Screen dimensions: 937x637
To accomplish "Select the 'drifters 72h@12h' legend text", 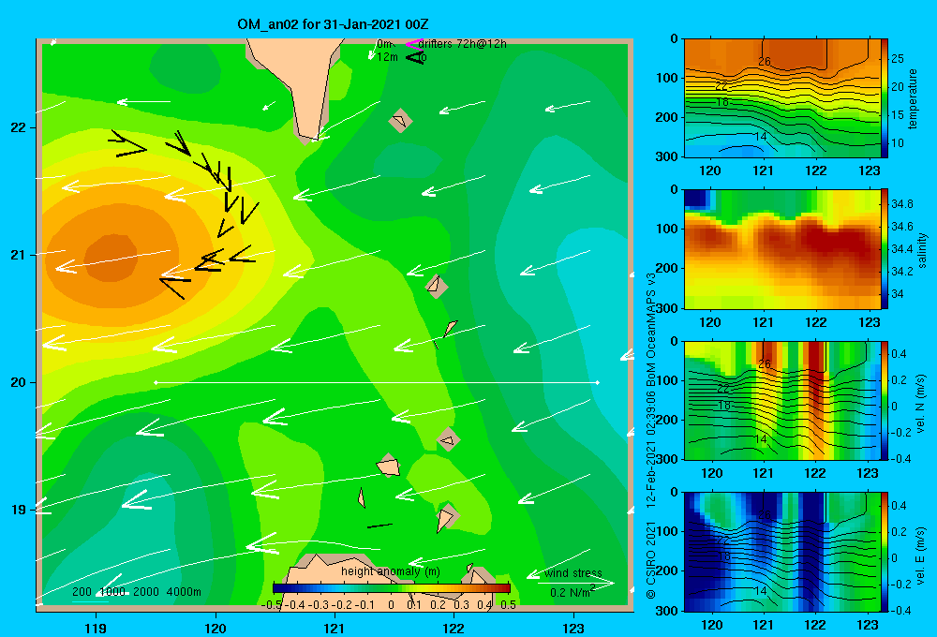I will pos(463,44).
